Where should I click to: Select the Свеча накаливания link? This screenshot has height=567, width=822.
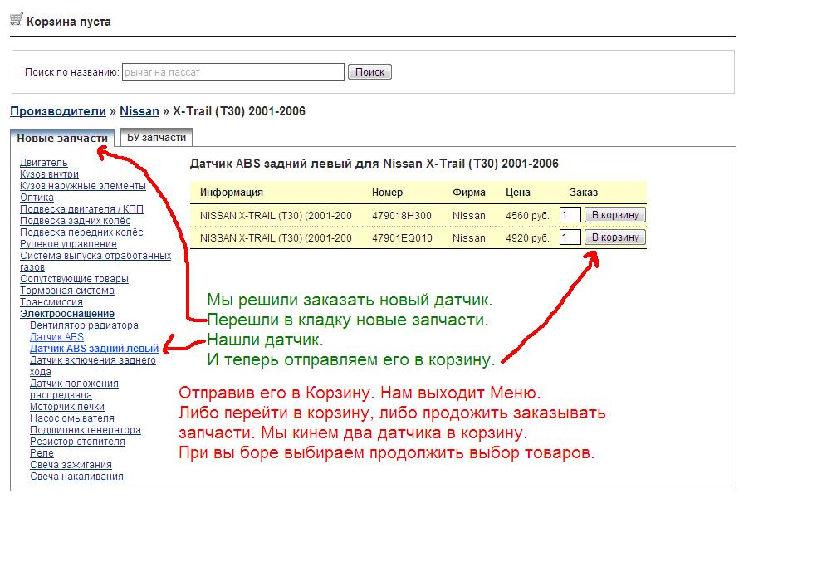76,476
